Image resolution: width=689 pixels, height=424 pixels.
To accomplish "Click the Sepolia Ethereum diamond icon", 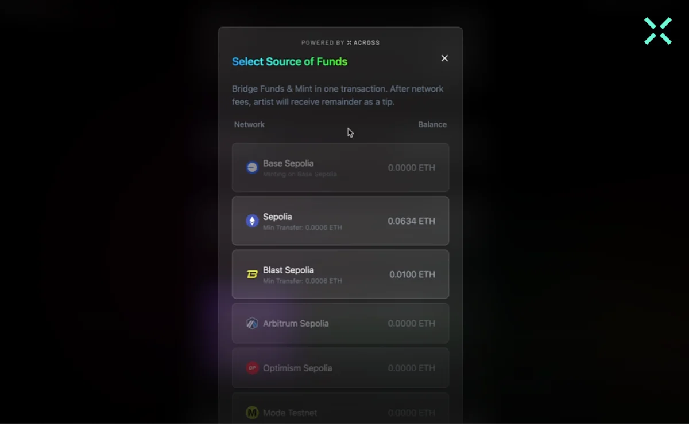I will (x=252, y=221).
